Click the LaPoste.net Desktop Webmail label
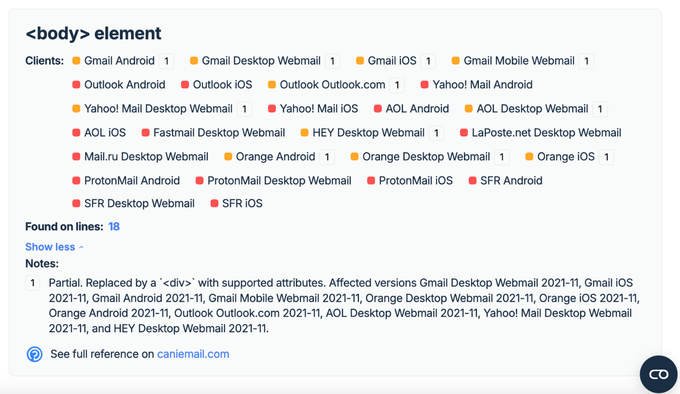The image size is (680, 394). point(546,133)
